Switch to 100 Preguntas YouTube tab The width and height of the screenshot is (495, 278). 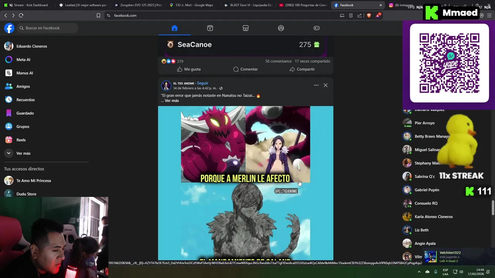pos(304,5)
